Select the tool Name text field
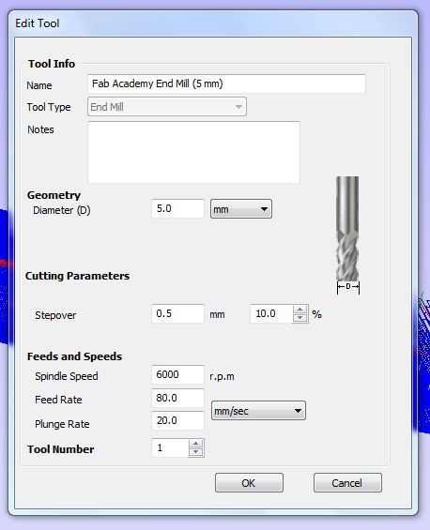This screenshot has height=530, width=430. coord(226,83)
